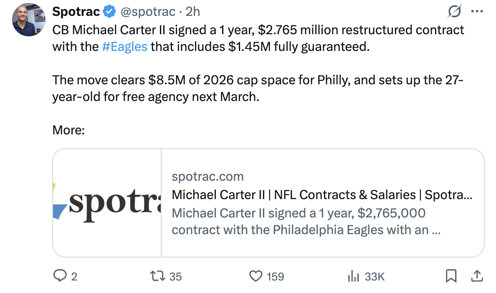Open Michael Carter II NFL Contracts card title
Viewport: 496px width, 293px height.
322,194
